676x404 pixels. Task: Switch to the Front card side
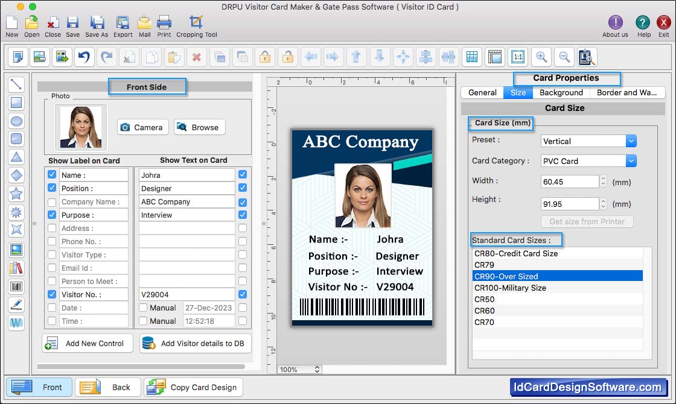pos(39,387)
